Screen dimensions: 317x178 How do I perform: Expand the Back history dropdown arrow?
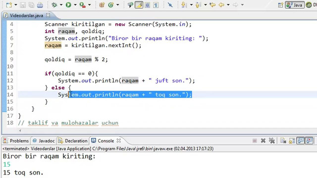[x=228, y=5]
